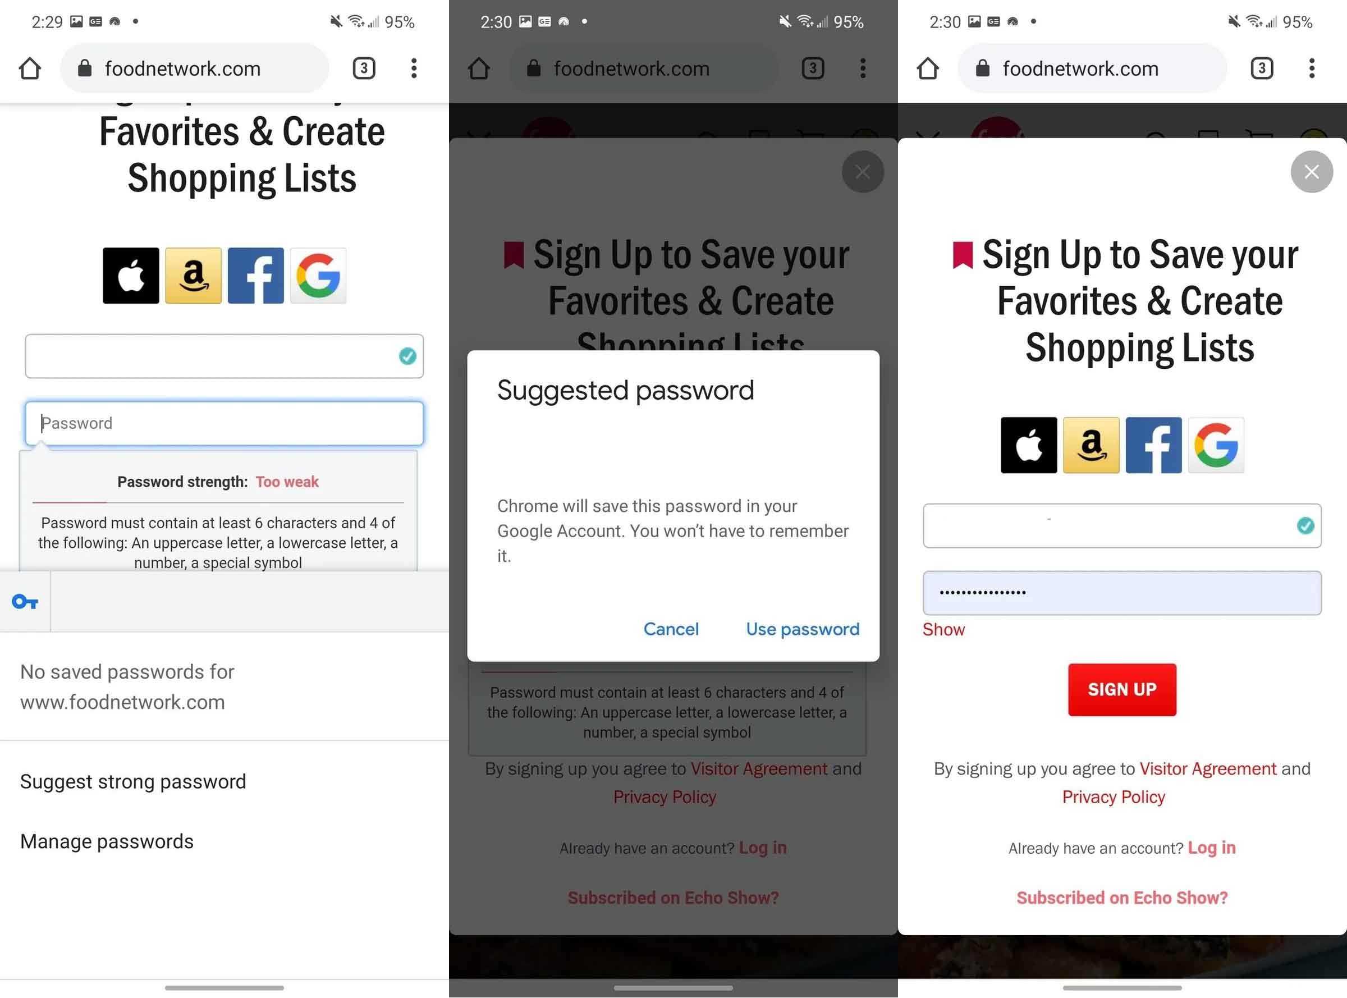This screenshot has height=998, width=1347.
Task: Open Suggest strong password option
Action: click(133, 781)
